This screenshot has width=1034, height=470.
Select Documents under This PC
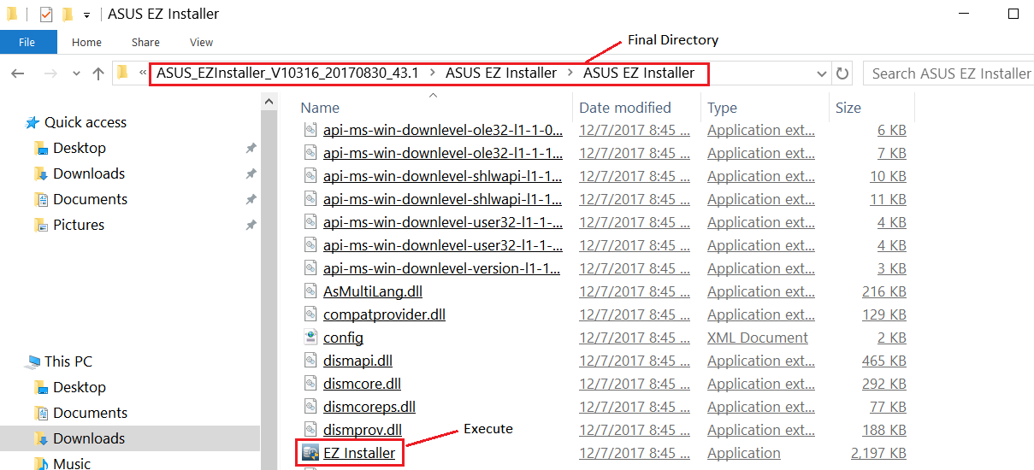90,413
